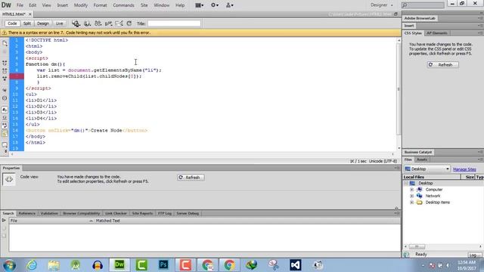The image size is (484, 272).
Task: Open the Desktop site dropdown in Files panel
Action: click(427, 169)
